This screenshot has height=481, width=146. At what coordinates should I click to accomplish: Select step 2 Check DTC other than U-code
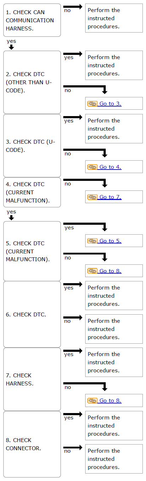point(32,82)
